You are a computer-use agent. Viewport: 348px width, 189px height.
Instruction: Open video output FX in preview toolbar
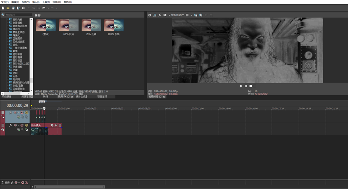[160, 15]
